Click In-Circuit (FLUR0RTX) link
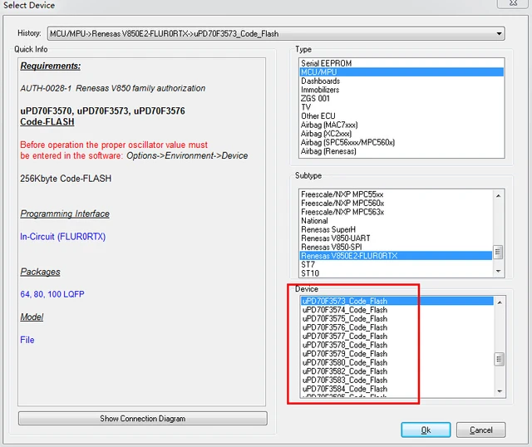Screen dimensions: 532x447 click(63, 237)
